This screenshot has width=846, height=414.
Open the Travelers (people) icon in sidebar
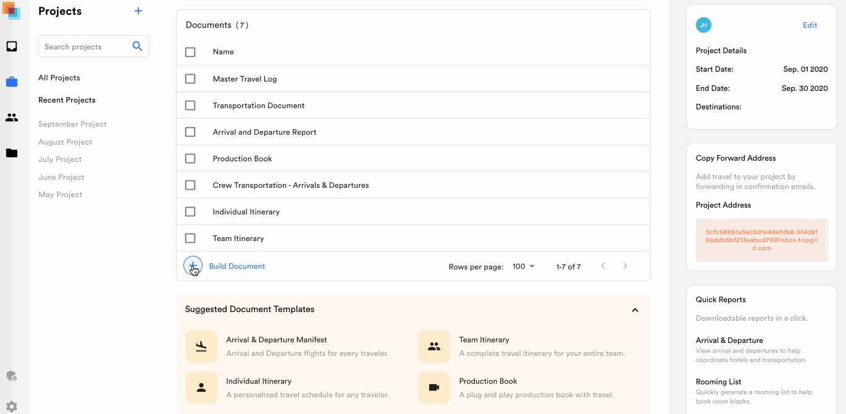(x=11, y=117)
